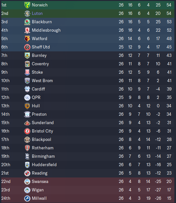The width and height of the screenshot is (176, 203).
Task: Select the West Brom badge
Action: (27, 81)
